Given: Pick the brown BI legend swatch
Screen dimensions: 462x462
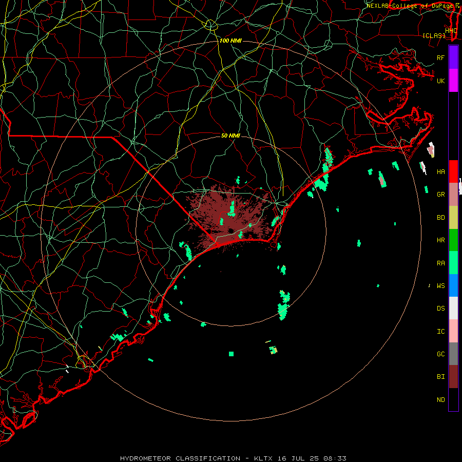Looking at the screenshot, I should (x=453, y=377).
